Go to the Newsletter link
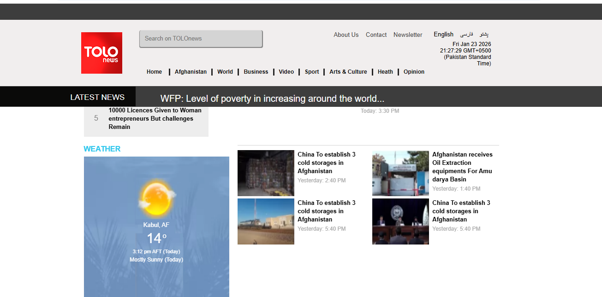This screenshot has height=297, width=602. [x=408, y=35]
